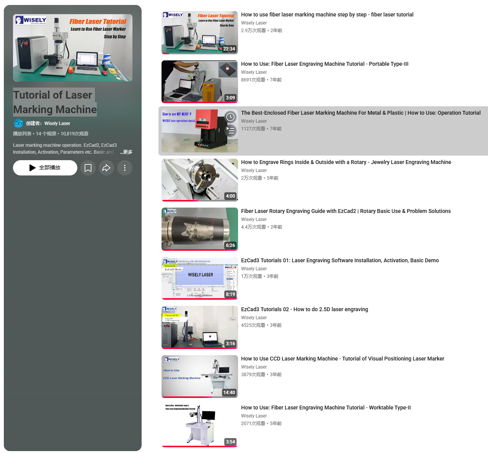Open the MY-M20F-V enclosed machine thumbnail
The image size is (488, 453).
tap(200, 131)
